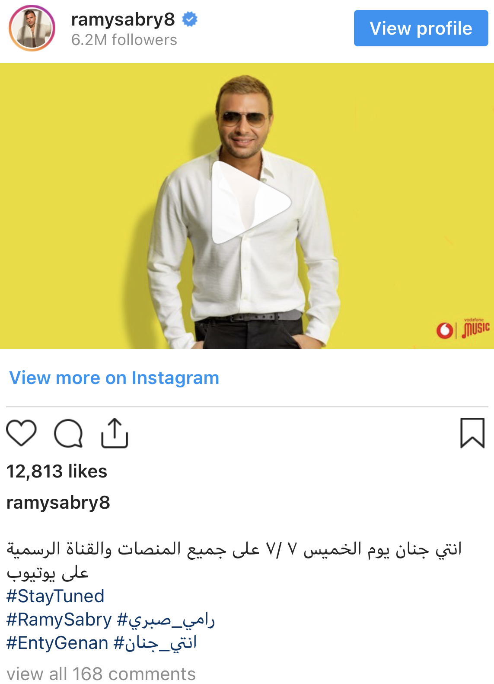Viewport: 494px width, 684px height.
Task: Click the blue verified badge
Action: (189, 19)
